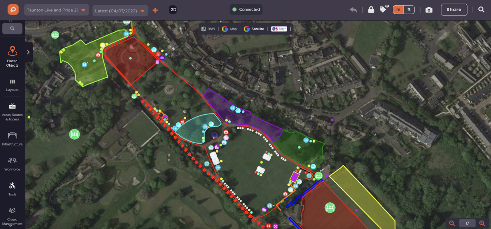The width and height of the screenshot is (491, 229).
Task: Click the Share button
Action: (x=454, y=10)
